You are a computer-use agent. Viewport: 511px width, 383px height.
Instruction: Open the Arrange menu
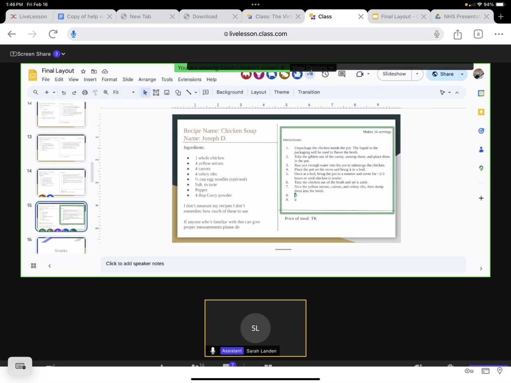pos(147,80)
